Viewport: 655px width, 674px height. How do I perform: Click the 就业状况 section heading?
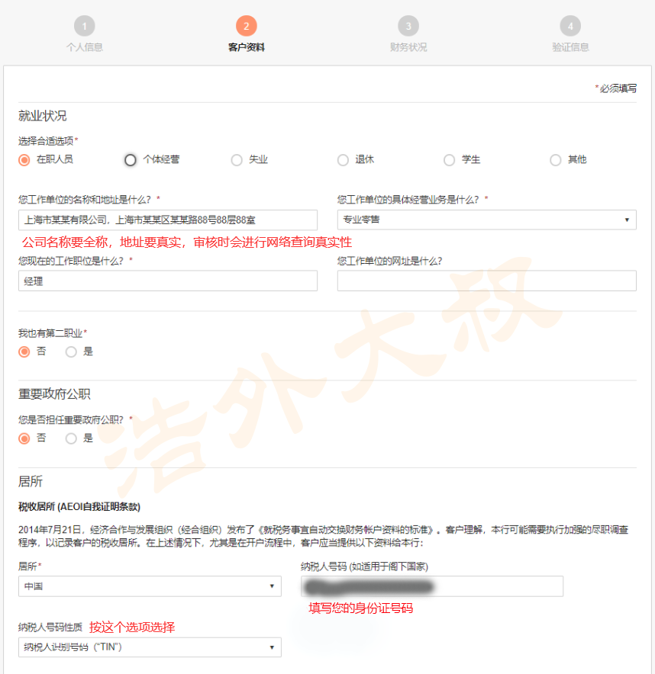click(x=42, y=116)
